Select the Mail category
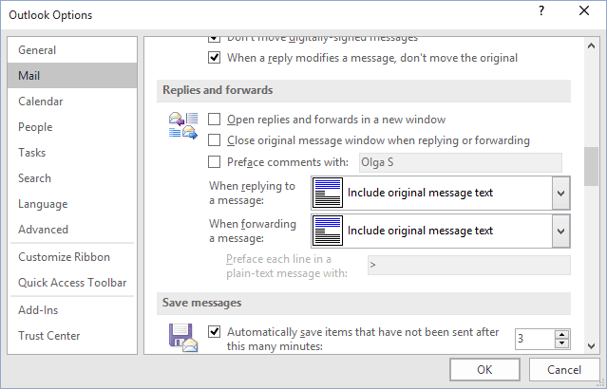607x389 pixels. [72, 75]
